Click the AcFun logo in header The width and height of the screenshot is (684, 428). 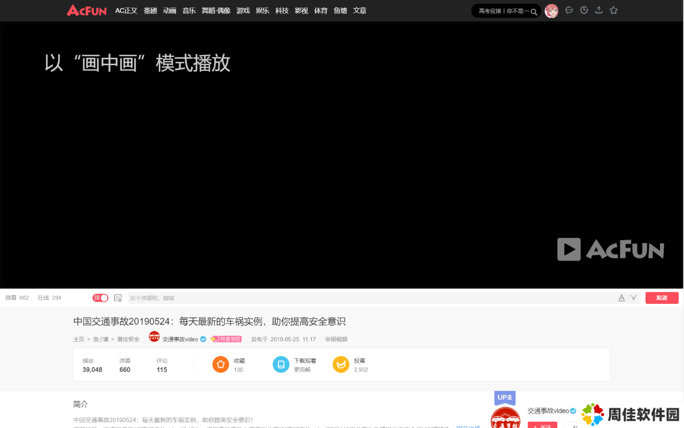pyautogui.click(x=87, y=10)
